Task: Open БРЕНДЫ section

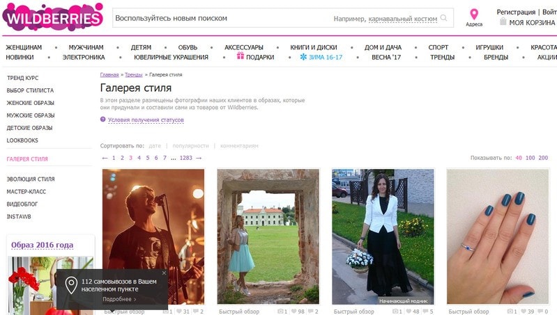Action: (496, 57)
